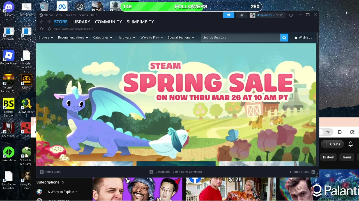Enter Steam Big Picture mode monitor icon
The width and height of the screenshot is (359, 201).
(291, 15)
